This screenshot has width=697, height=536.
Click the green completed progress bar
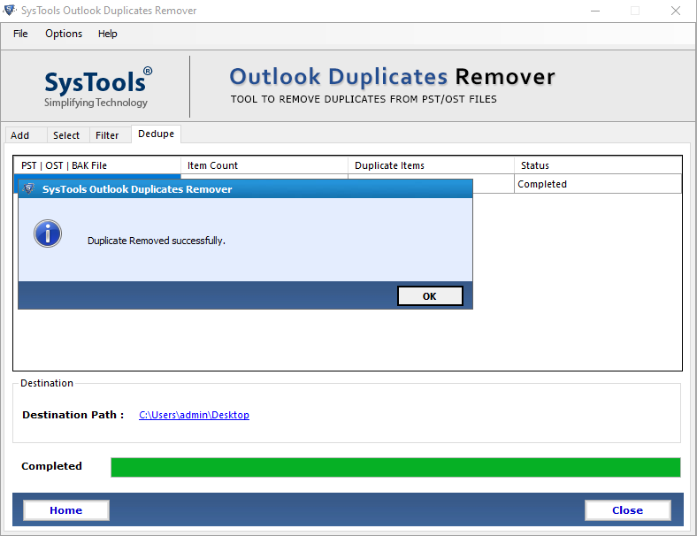395,467
